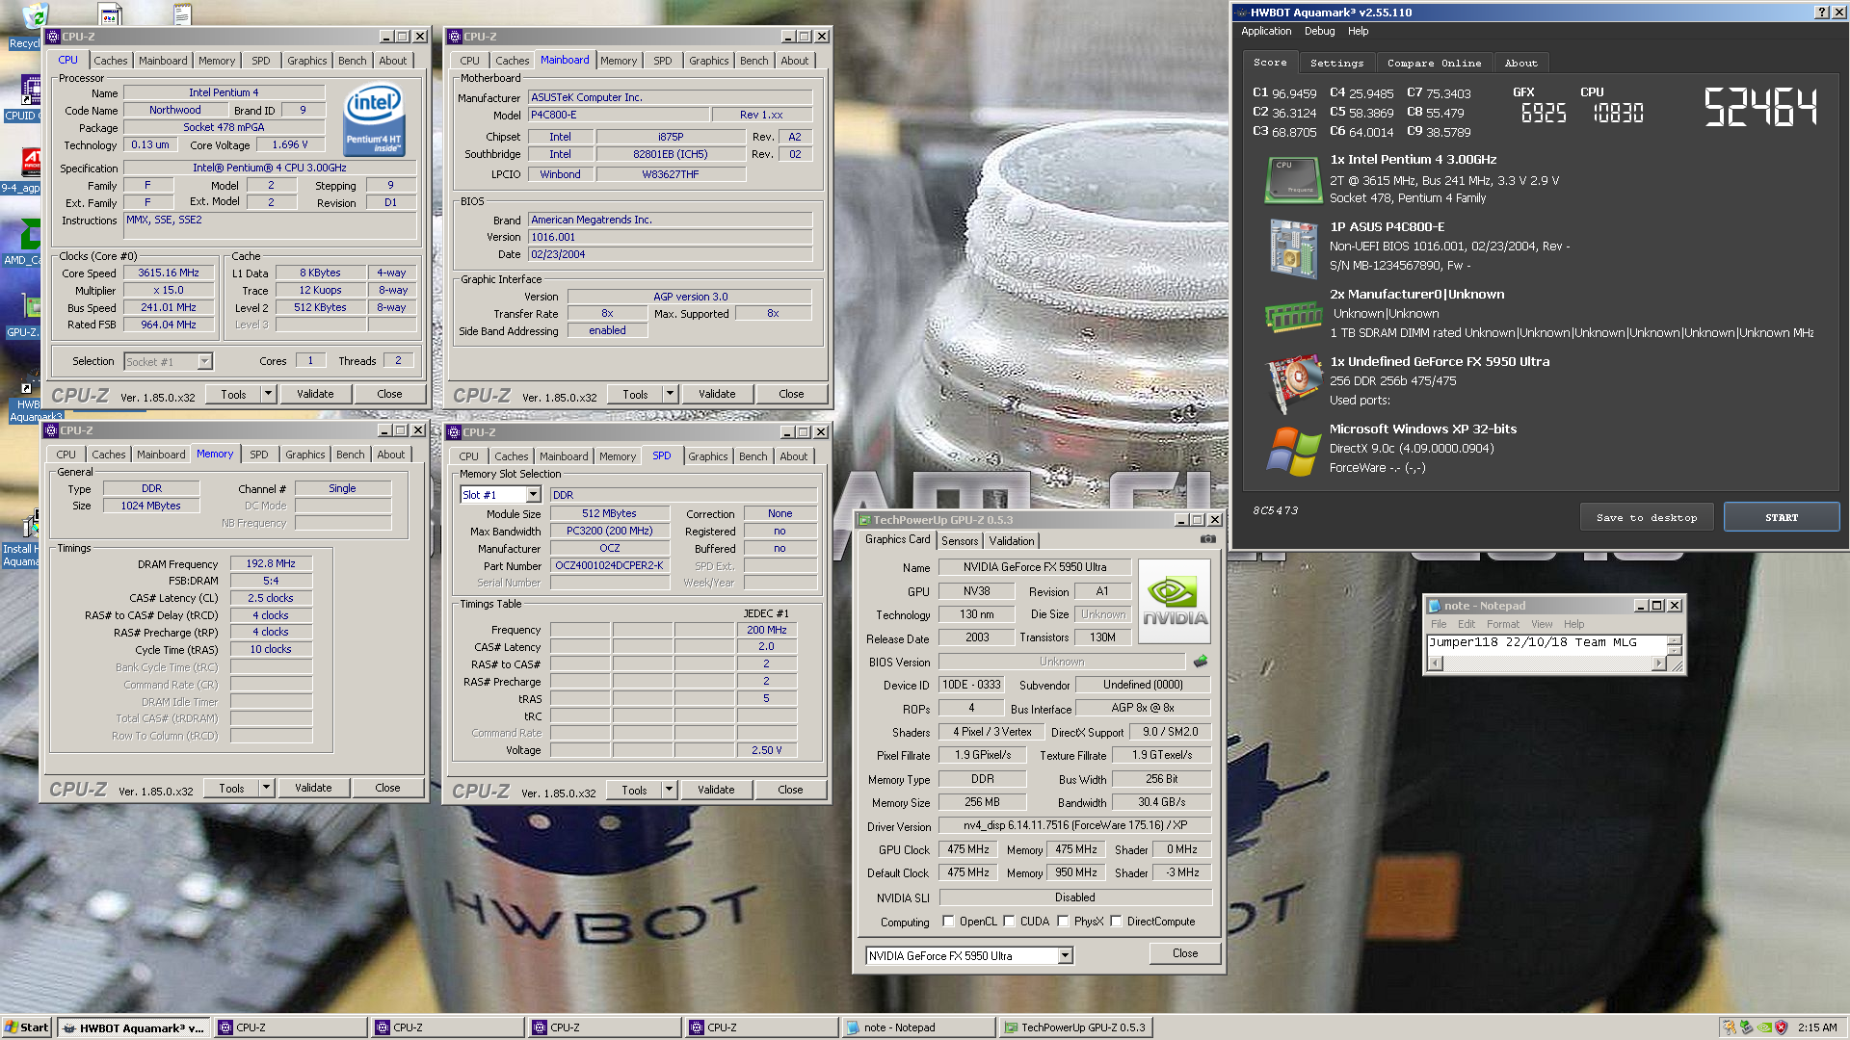Click into Notepad text Jumper118 line
This screenshot has height=1040, width=1850.
pos(1532,642)
